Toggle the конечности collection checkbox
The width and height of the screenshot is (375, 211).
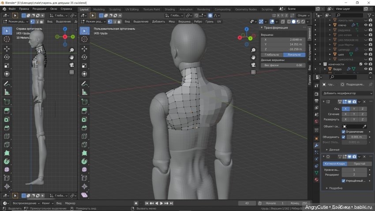click(x=360, y=64)
